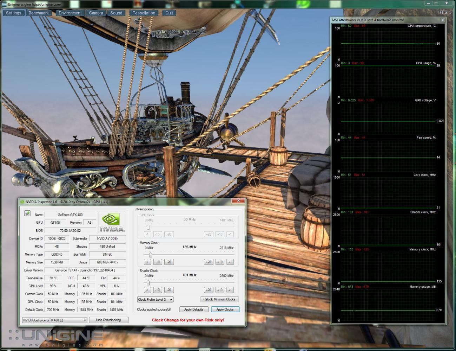Click the Memory usage graph in Afterburner
This screenshot has width=456, height=351.
[388, 305]
